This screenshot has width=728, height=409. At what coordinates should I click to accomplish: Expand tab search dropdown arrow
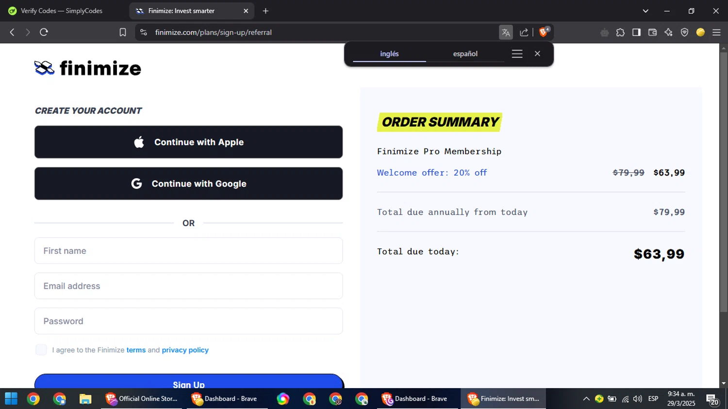tap(645, 11)
